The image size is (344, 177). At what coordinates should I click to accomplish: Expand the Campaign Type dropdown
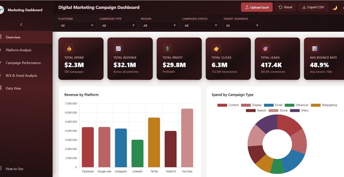tap(118, 26)
